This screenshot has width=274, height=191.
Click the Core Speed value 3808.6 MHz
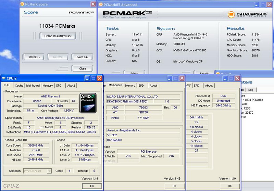tap(36, 145)
